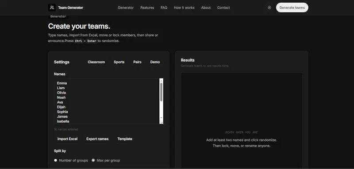Click the name Noah in list
Screen dimensions: 354x169
[61, 98]
